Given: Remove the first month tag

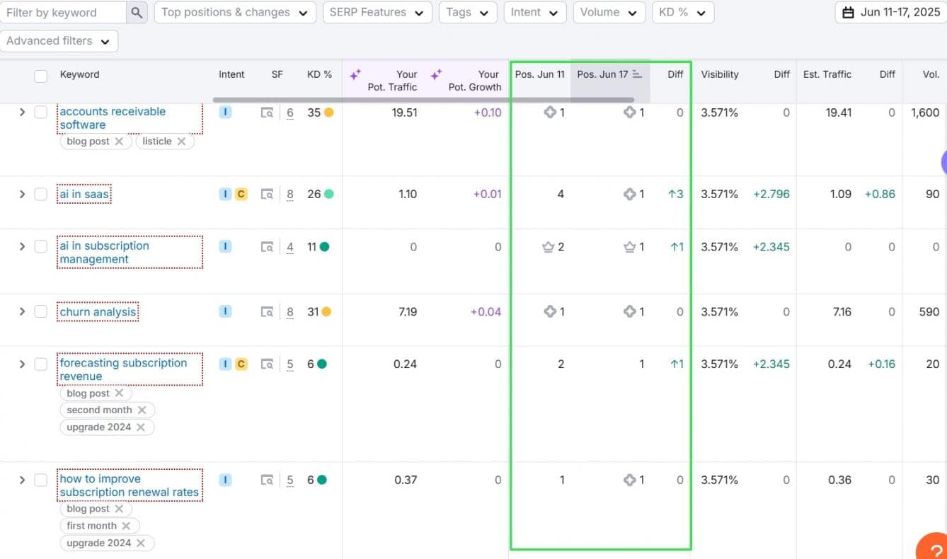Looking at the screenshot, I should pyautogui.click(x=126, y=526).
